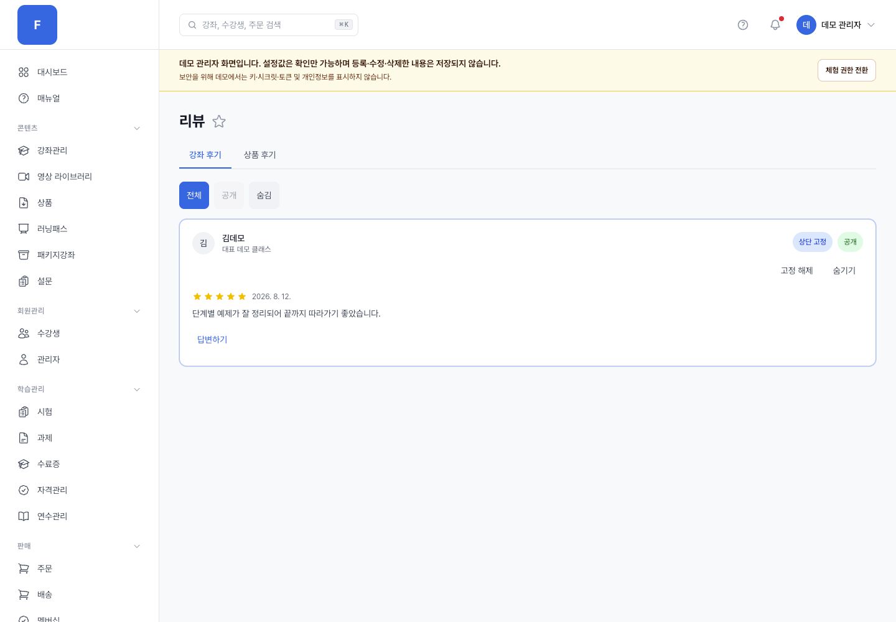
Task: Open the 시험 clipboard icon
Action: pyautogui.click(x=24, y=412)
